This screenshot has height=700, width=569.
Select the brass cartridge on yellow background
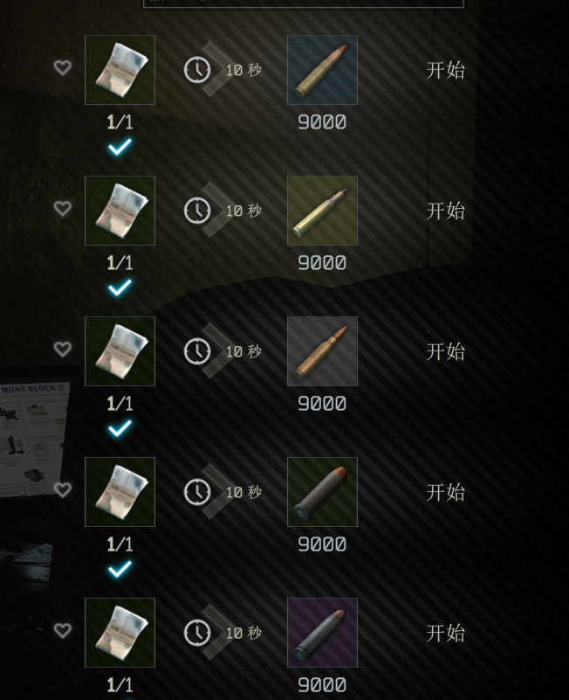pos(322,211)
